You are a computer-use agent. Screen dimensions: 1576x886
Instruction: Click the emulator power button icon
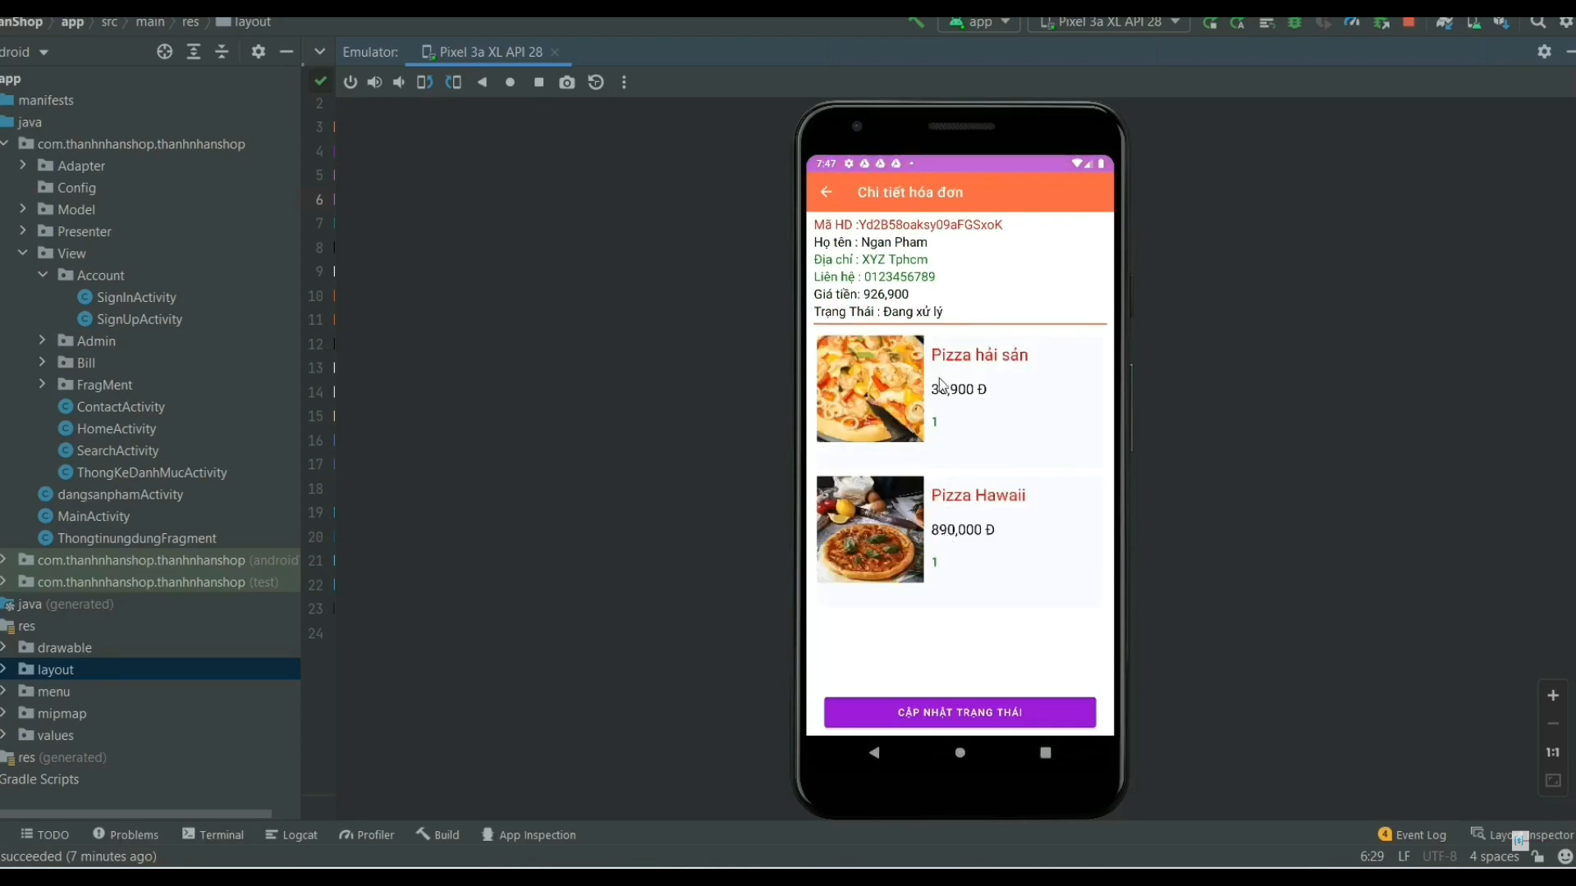tap(350, 82)
